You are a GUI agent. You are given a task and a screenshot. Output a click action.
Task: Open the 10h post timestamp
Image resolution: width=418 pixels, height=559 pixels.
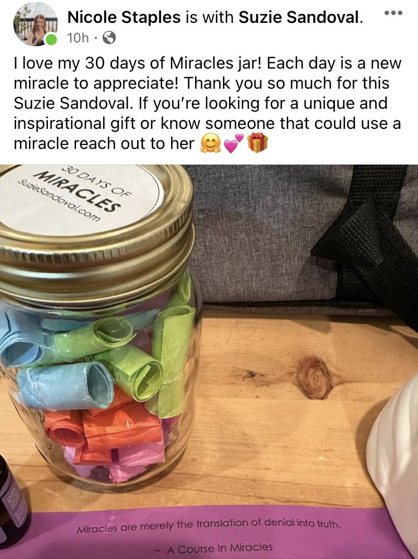pos(77,38)
